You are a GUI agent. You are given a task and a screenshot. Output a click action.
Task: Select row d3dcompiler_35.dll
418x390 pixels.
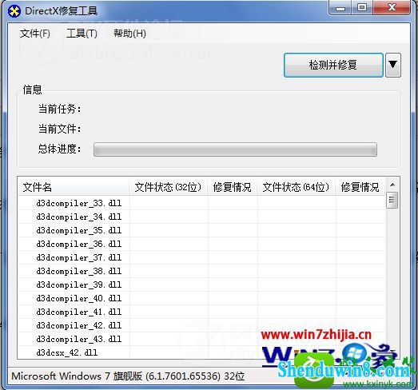pos(201,230)
